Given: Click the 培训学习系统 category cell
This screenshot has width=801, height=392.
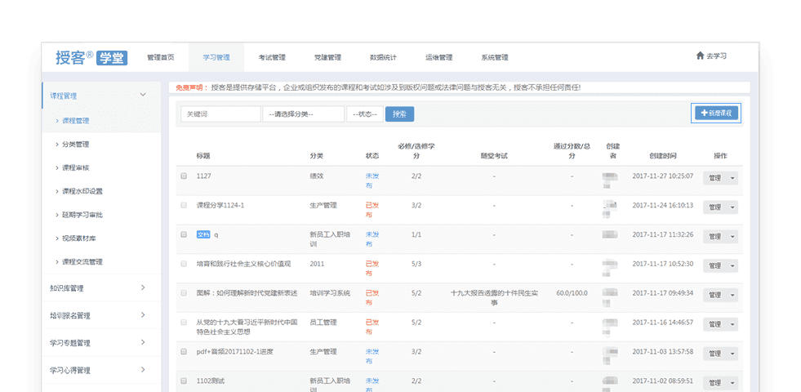Looking at the screenshot, I should [330, 293].
